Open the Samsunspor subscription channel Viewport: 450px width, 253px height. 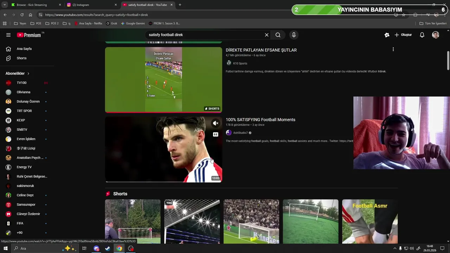[x=26, y=205]
